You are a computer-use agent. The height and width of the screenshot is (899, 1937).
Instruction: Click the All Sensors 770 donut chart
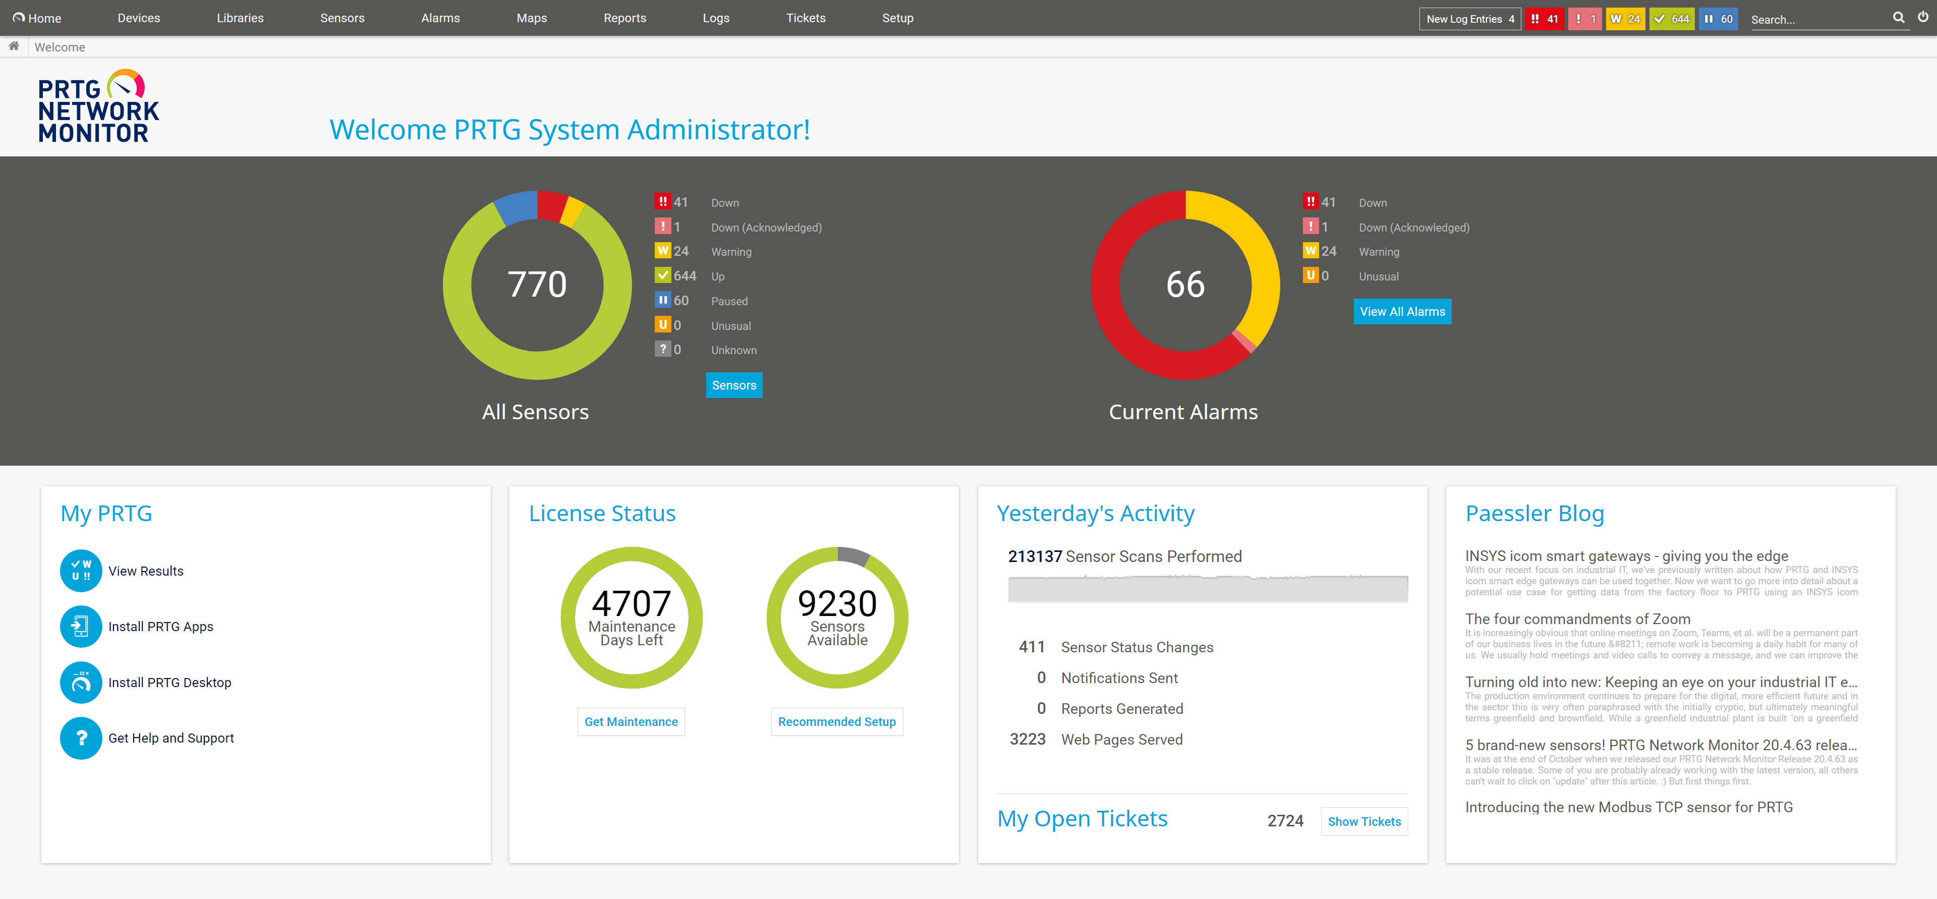pos(537,285)
